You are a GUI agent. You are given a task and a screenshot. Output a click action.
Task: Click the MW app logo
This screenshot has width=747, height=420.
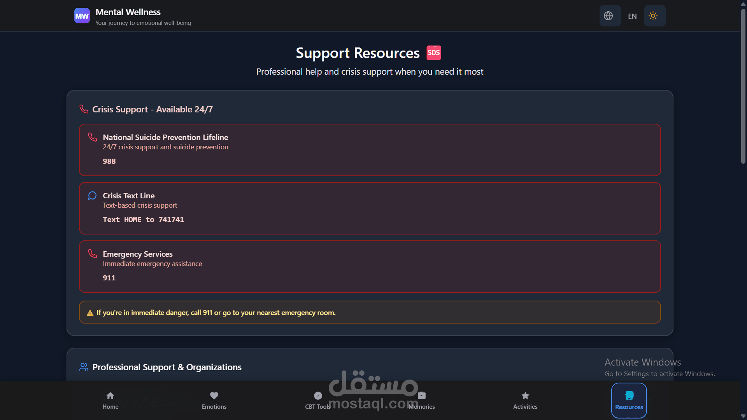(x=82, y=16)
